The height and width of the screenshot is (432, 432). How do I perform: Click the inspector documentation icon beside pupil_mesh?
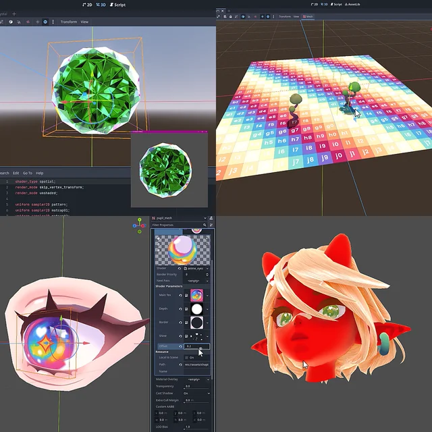[211, 218]
